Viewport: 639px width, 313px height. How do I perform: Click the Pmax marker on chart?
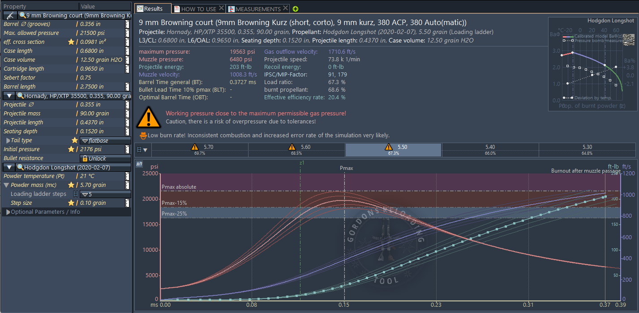tap(346, 168)
